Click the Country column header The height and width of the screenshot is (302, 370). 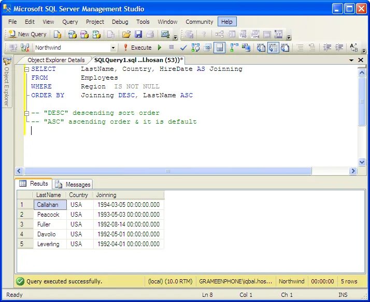80,195
